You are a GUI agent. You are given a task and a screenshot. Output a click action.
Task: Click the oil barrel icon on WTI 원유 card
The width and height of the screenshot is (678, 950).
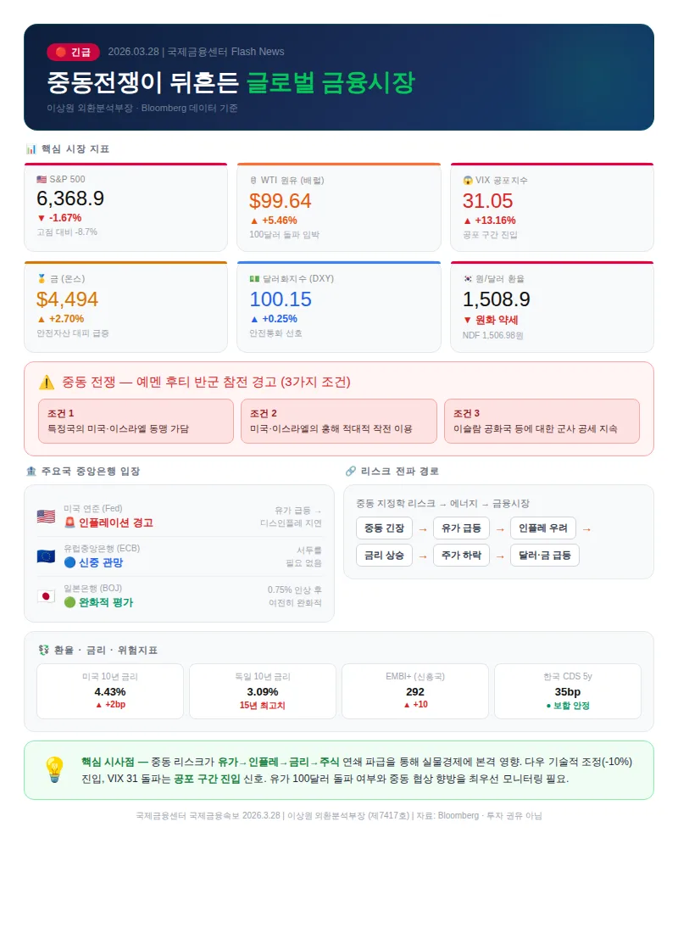coord(253,181)
